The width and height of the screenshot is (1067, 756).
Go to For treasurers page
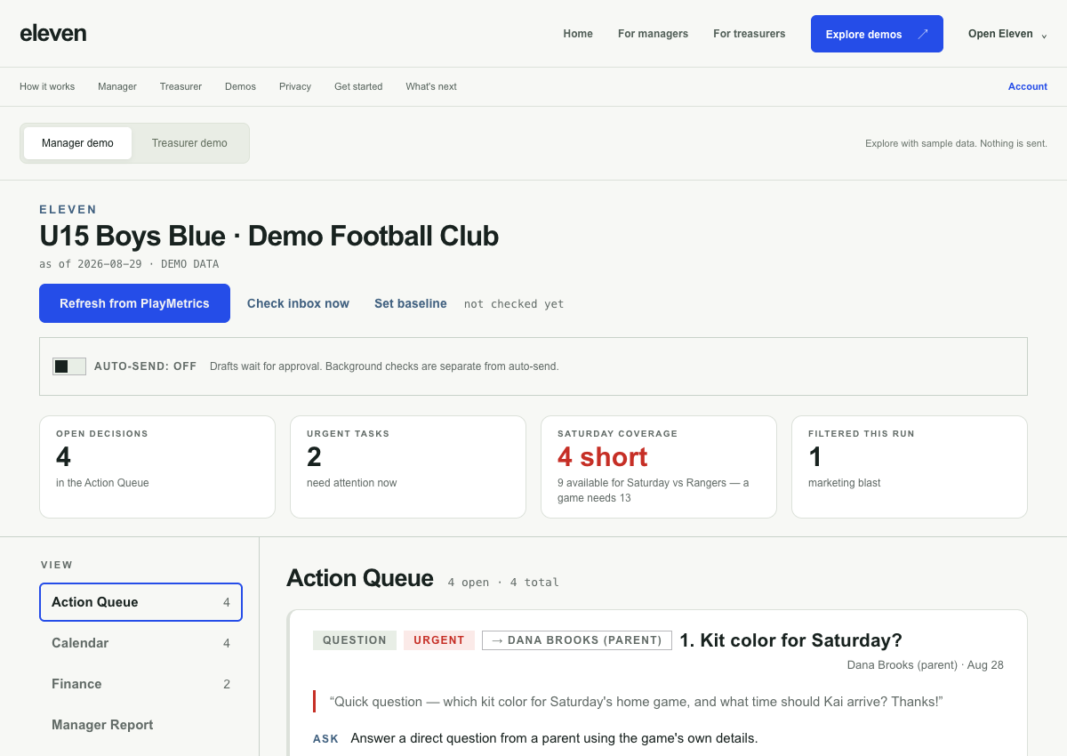(749, 34)
